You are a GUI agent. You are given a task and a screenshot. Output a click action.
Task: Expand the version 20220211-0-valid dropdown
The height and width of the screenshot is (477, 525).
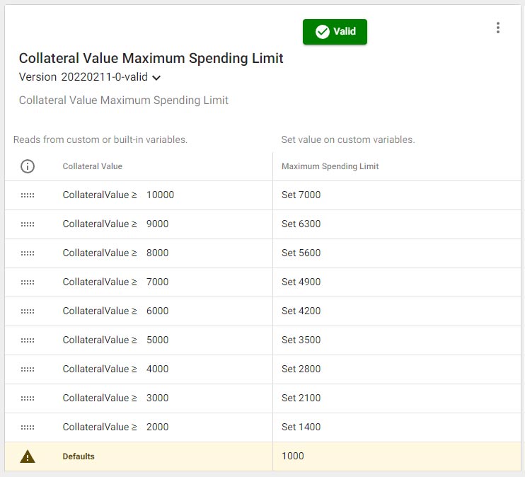pyautogui.click(x=156, y=77)
